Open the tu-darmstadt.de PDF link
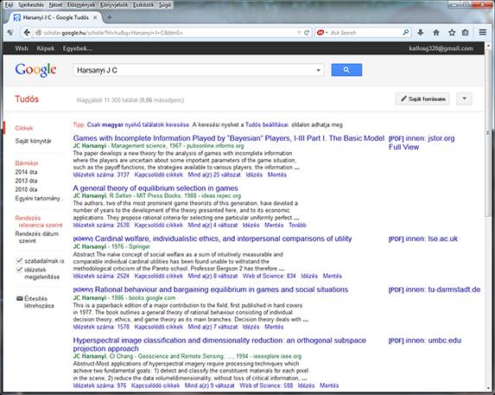495x395 pixels. pos(435,290)
